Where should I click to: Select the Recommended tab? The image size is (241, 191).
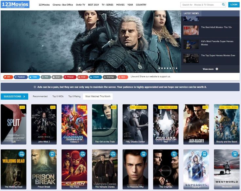(x=40, y=96)
